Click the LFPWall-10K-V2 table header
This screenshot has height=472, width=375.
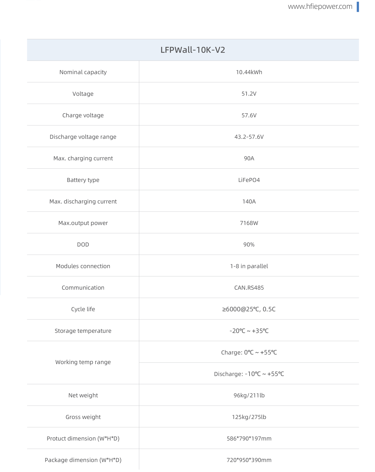tap(193, 50)
